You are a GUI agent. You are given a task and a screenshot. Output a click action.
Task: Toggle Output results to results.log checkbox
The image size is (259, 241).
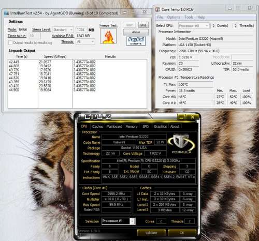[x=10, y=42]
